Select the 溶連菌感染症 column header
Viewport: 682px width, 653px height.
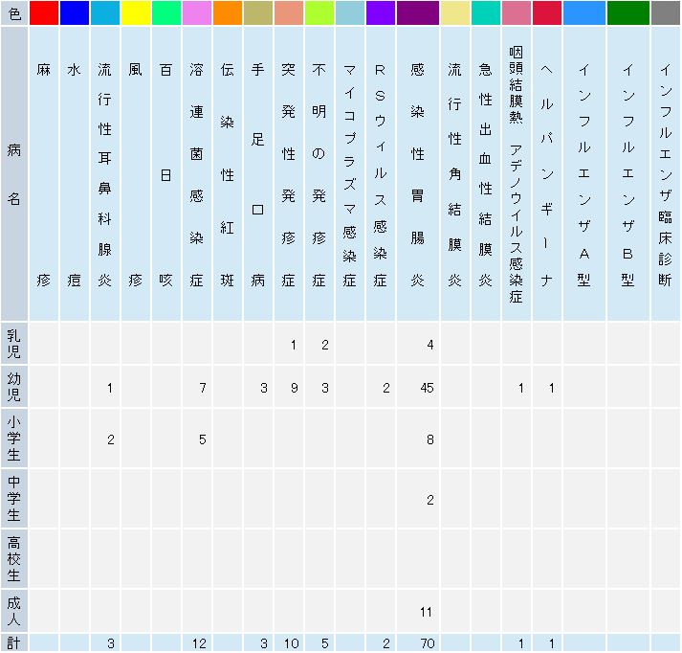(197, 173)
